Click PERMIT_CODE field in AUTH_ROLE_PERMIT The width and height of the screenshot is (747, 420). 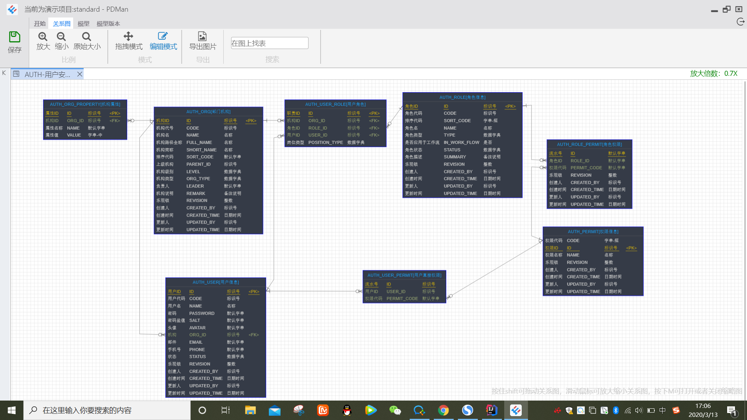click(586, 168)
